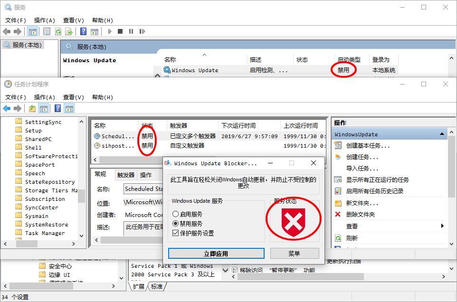Open 文件(F) menu in Services window
Image resolution: width=457 pixels, height=302 pixels.
click(x=16, y=20)
